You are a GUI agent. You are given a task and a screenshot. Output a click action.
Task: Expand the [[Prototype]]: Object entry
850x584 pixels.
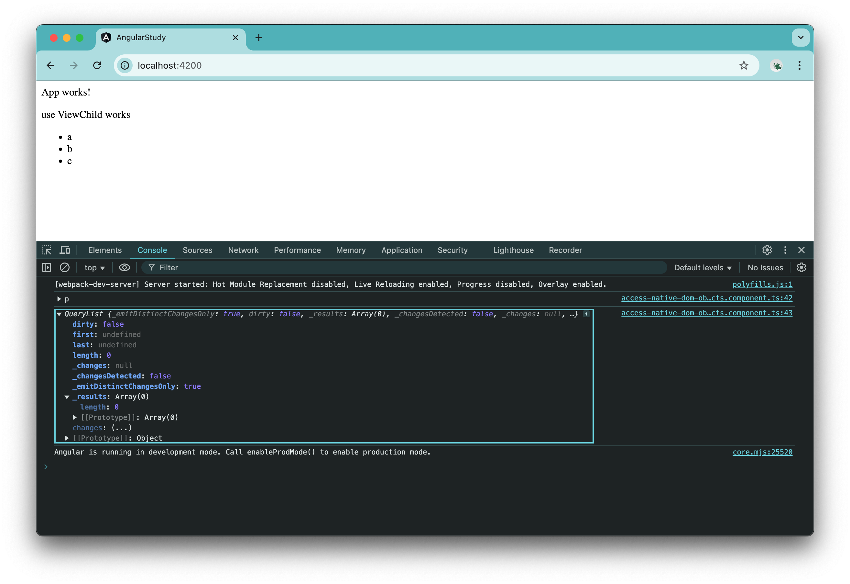(x=67, y=438)
